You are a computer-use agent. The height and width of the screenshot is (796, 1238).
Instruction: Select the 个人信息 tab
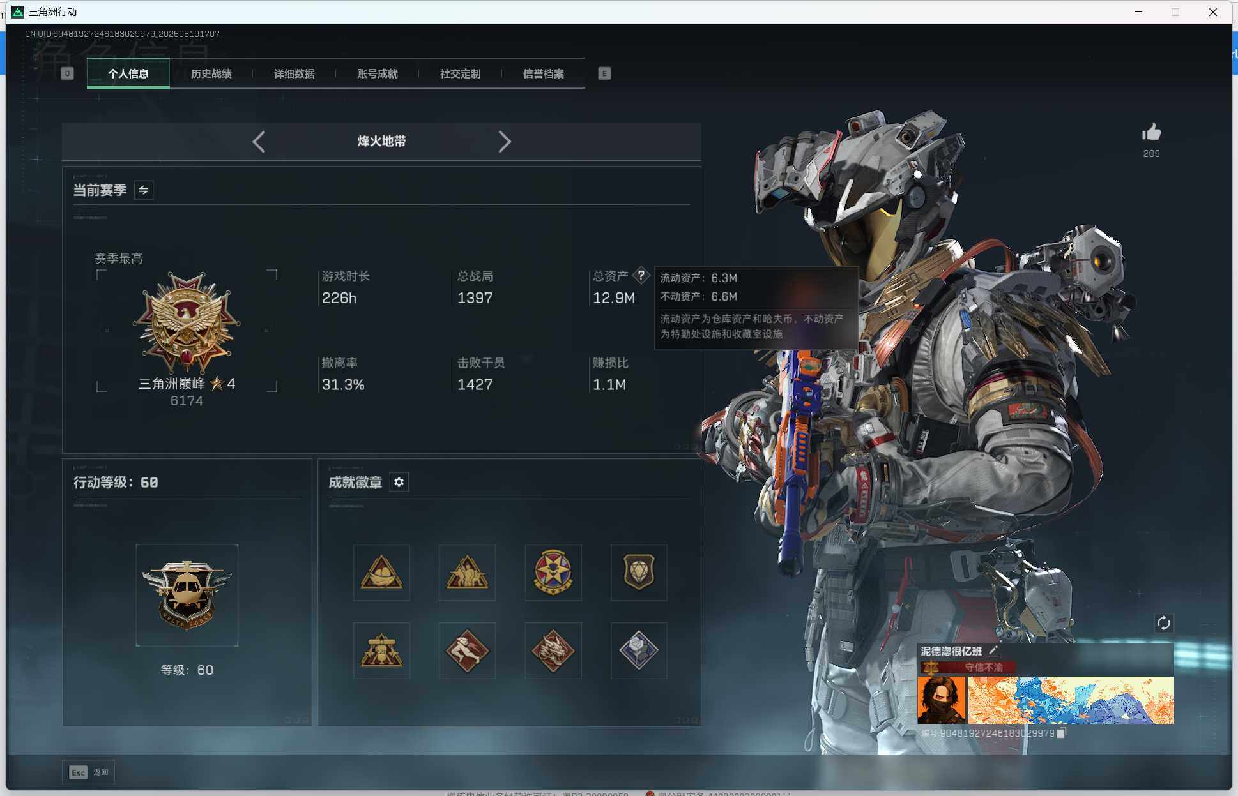tap(128, 74)
